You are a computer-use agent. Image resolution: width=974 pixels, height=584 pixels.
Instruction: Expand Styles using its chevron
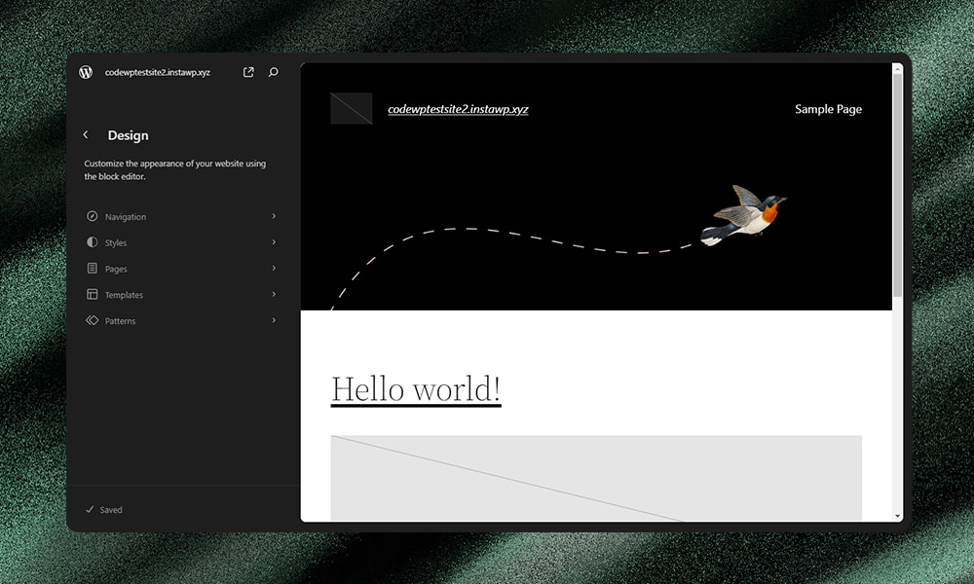274,242
